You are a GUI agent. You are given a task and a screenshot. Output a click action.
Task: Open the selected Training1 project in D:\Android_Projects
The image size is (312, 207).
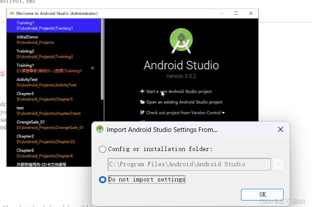pyautogui.click(x=54, y=26)
